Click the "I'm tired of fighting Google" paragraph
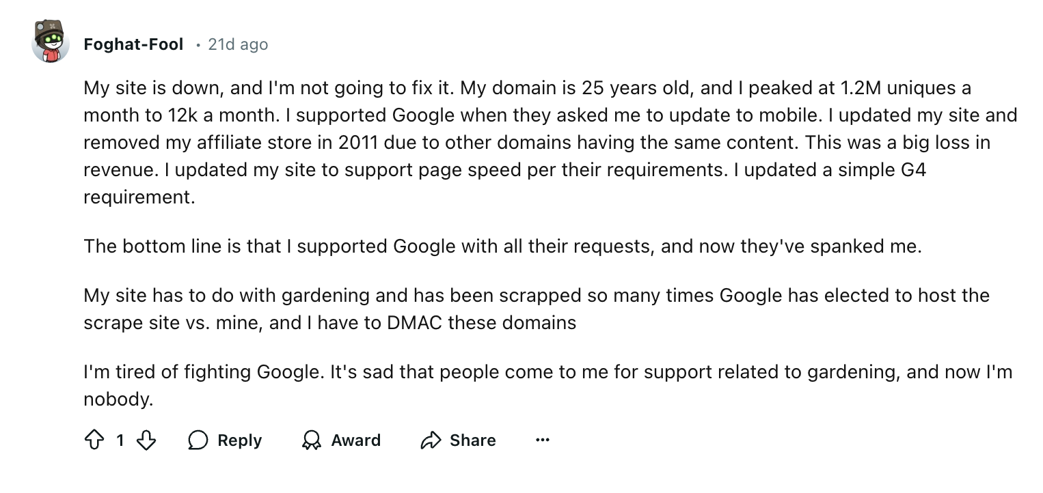Screen dimensions: 1043x493 point(547,385)
